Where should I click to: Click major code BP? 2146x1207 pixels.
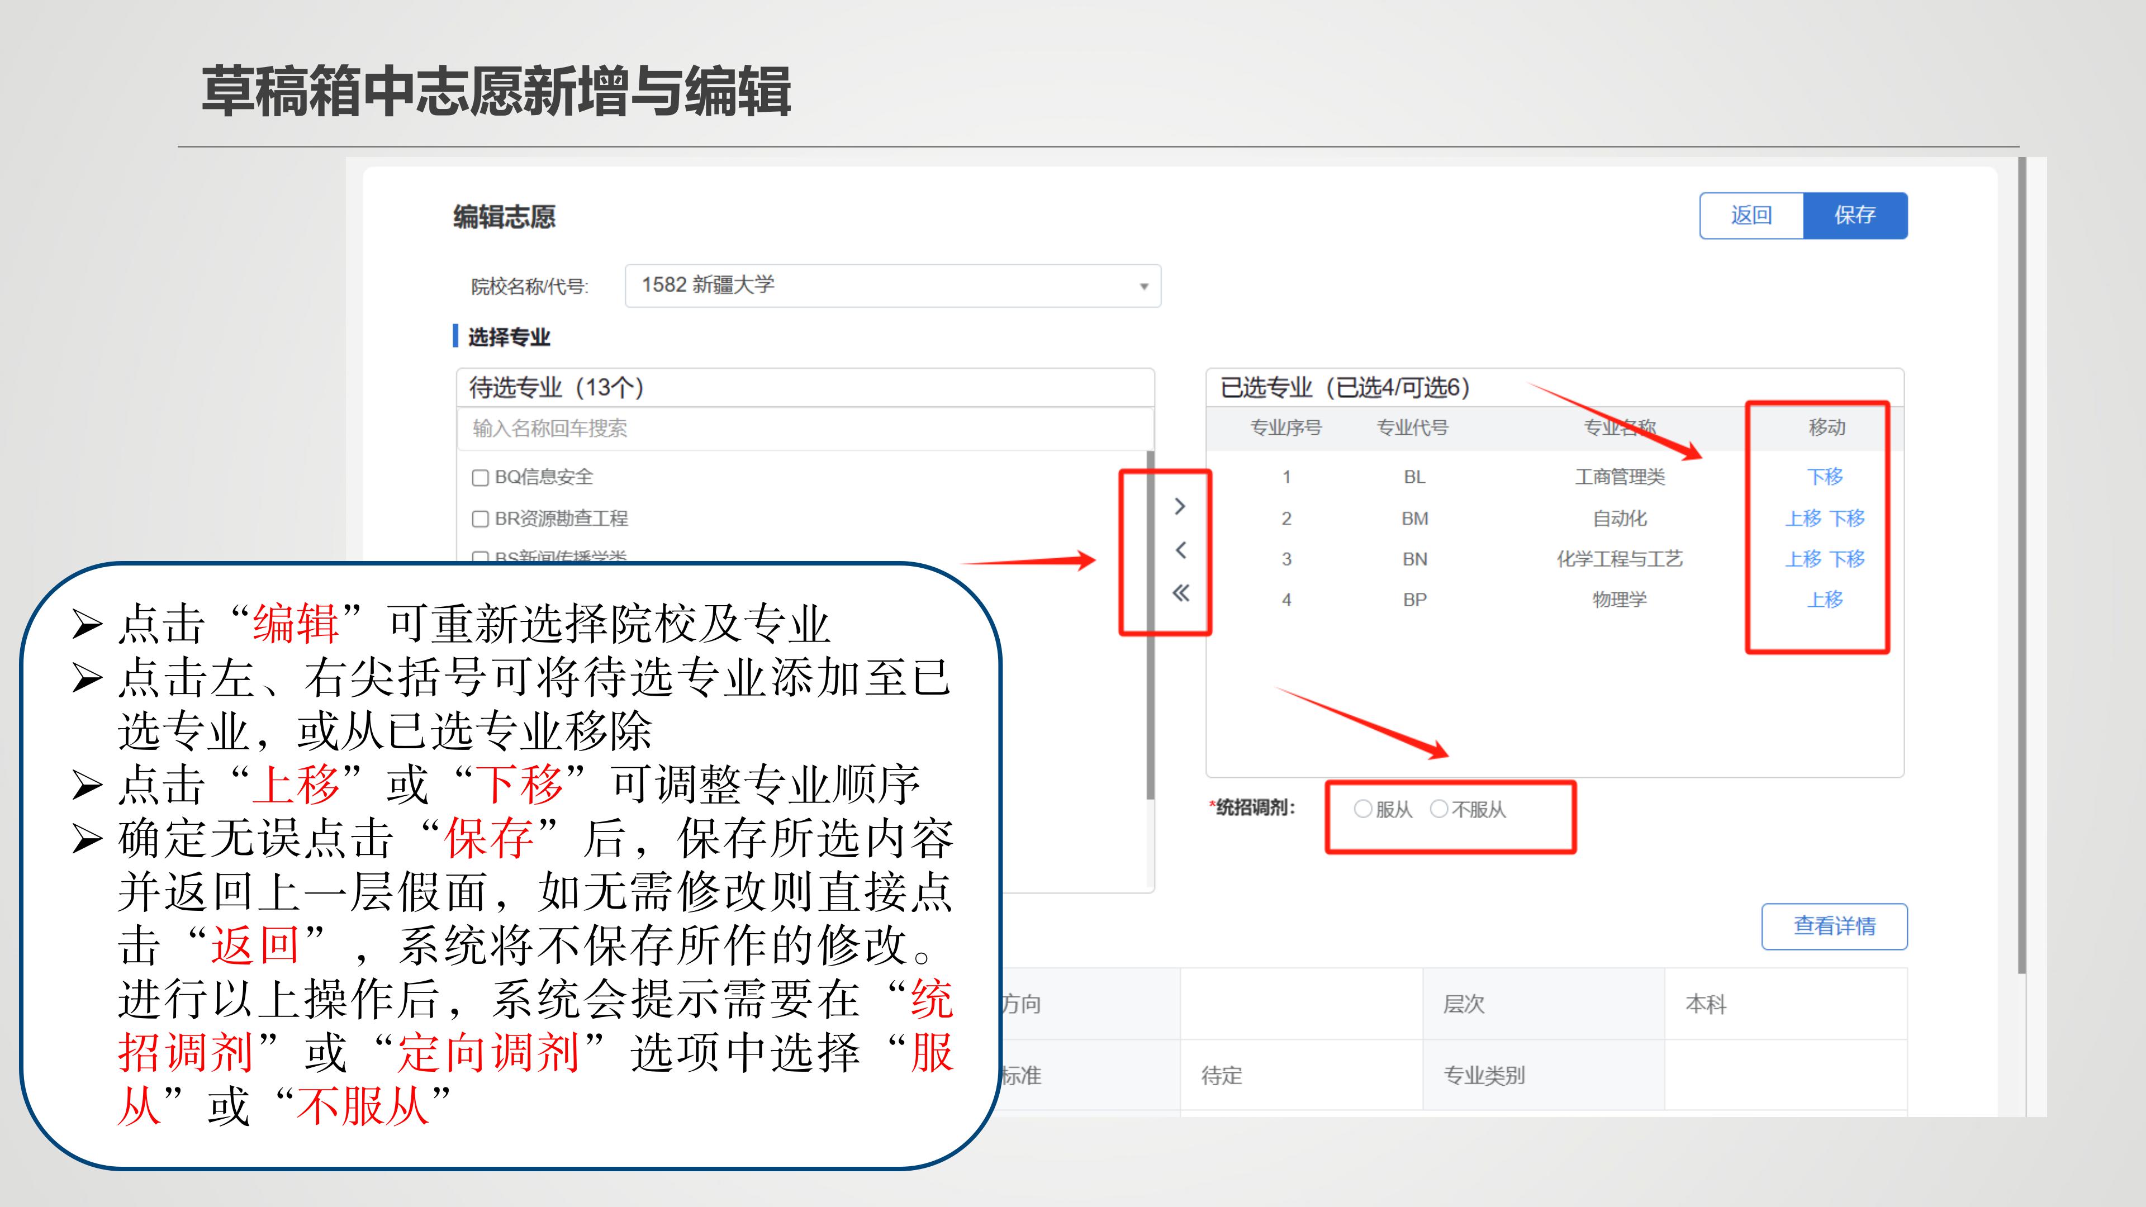tap(1414, 600)
